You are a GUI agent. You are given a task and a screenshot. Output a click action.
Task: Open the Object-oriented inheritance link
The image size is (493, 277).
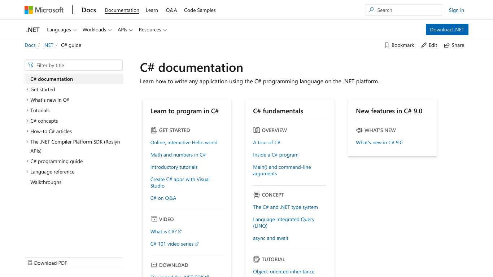[x=284, y=272]
